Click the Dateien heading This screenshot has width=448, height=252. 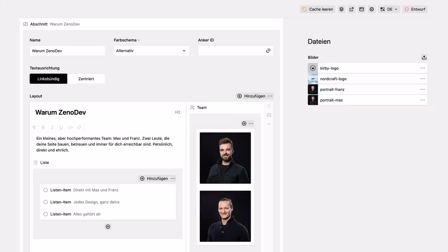pyautogui.click(x=319, y=41)
